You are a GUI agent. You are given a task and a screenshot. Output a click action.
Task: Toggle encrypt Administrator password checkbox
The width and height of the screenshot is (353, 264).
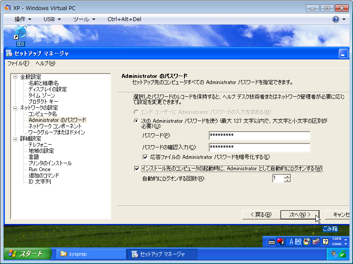pos(145,157)
